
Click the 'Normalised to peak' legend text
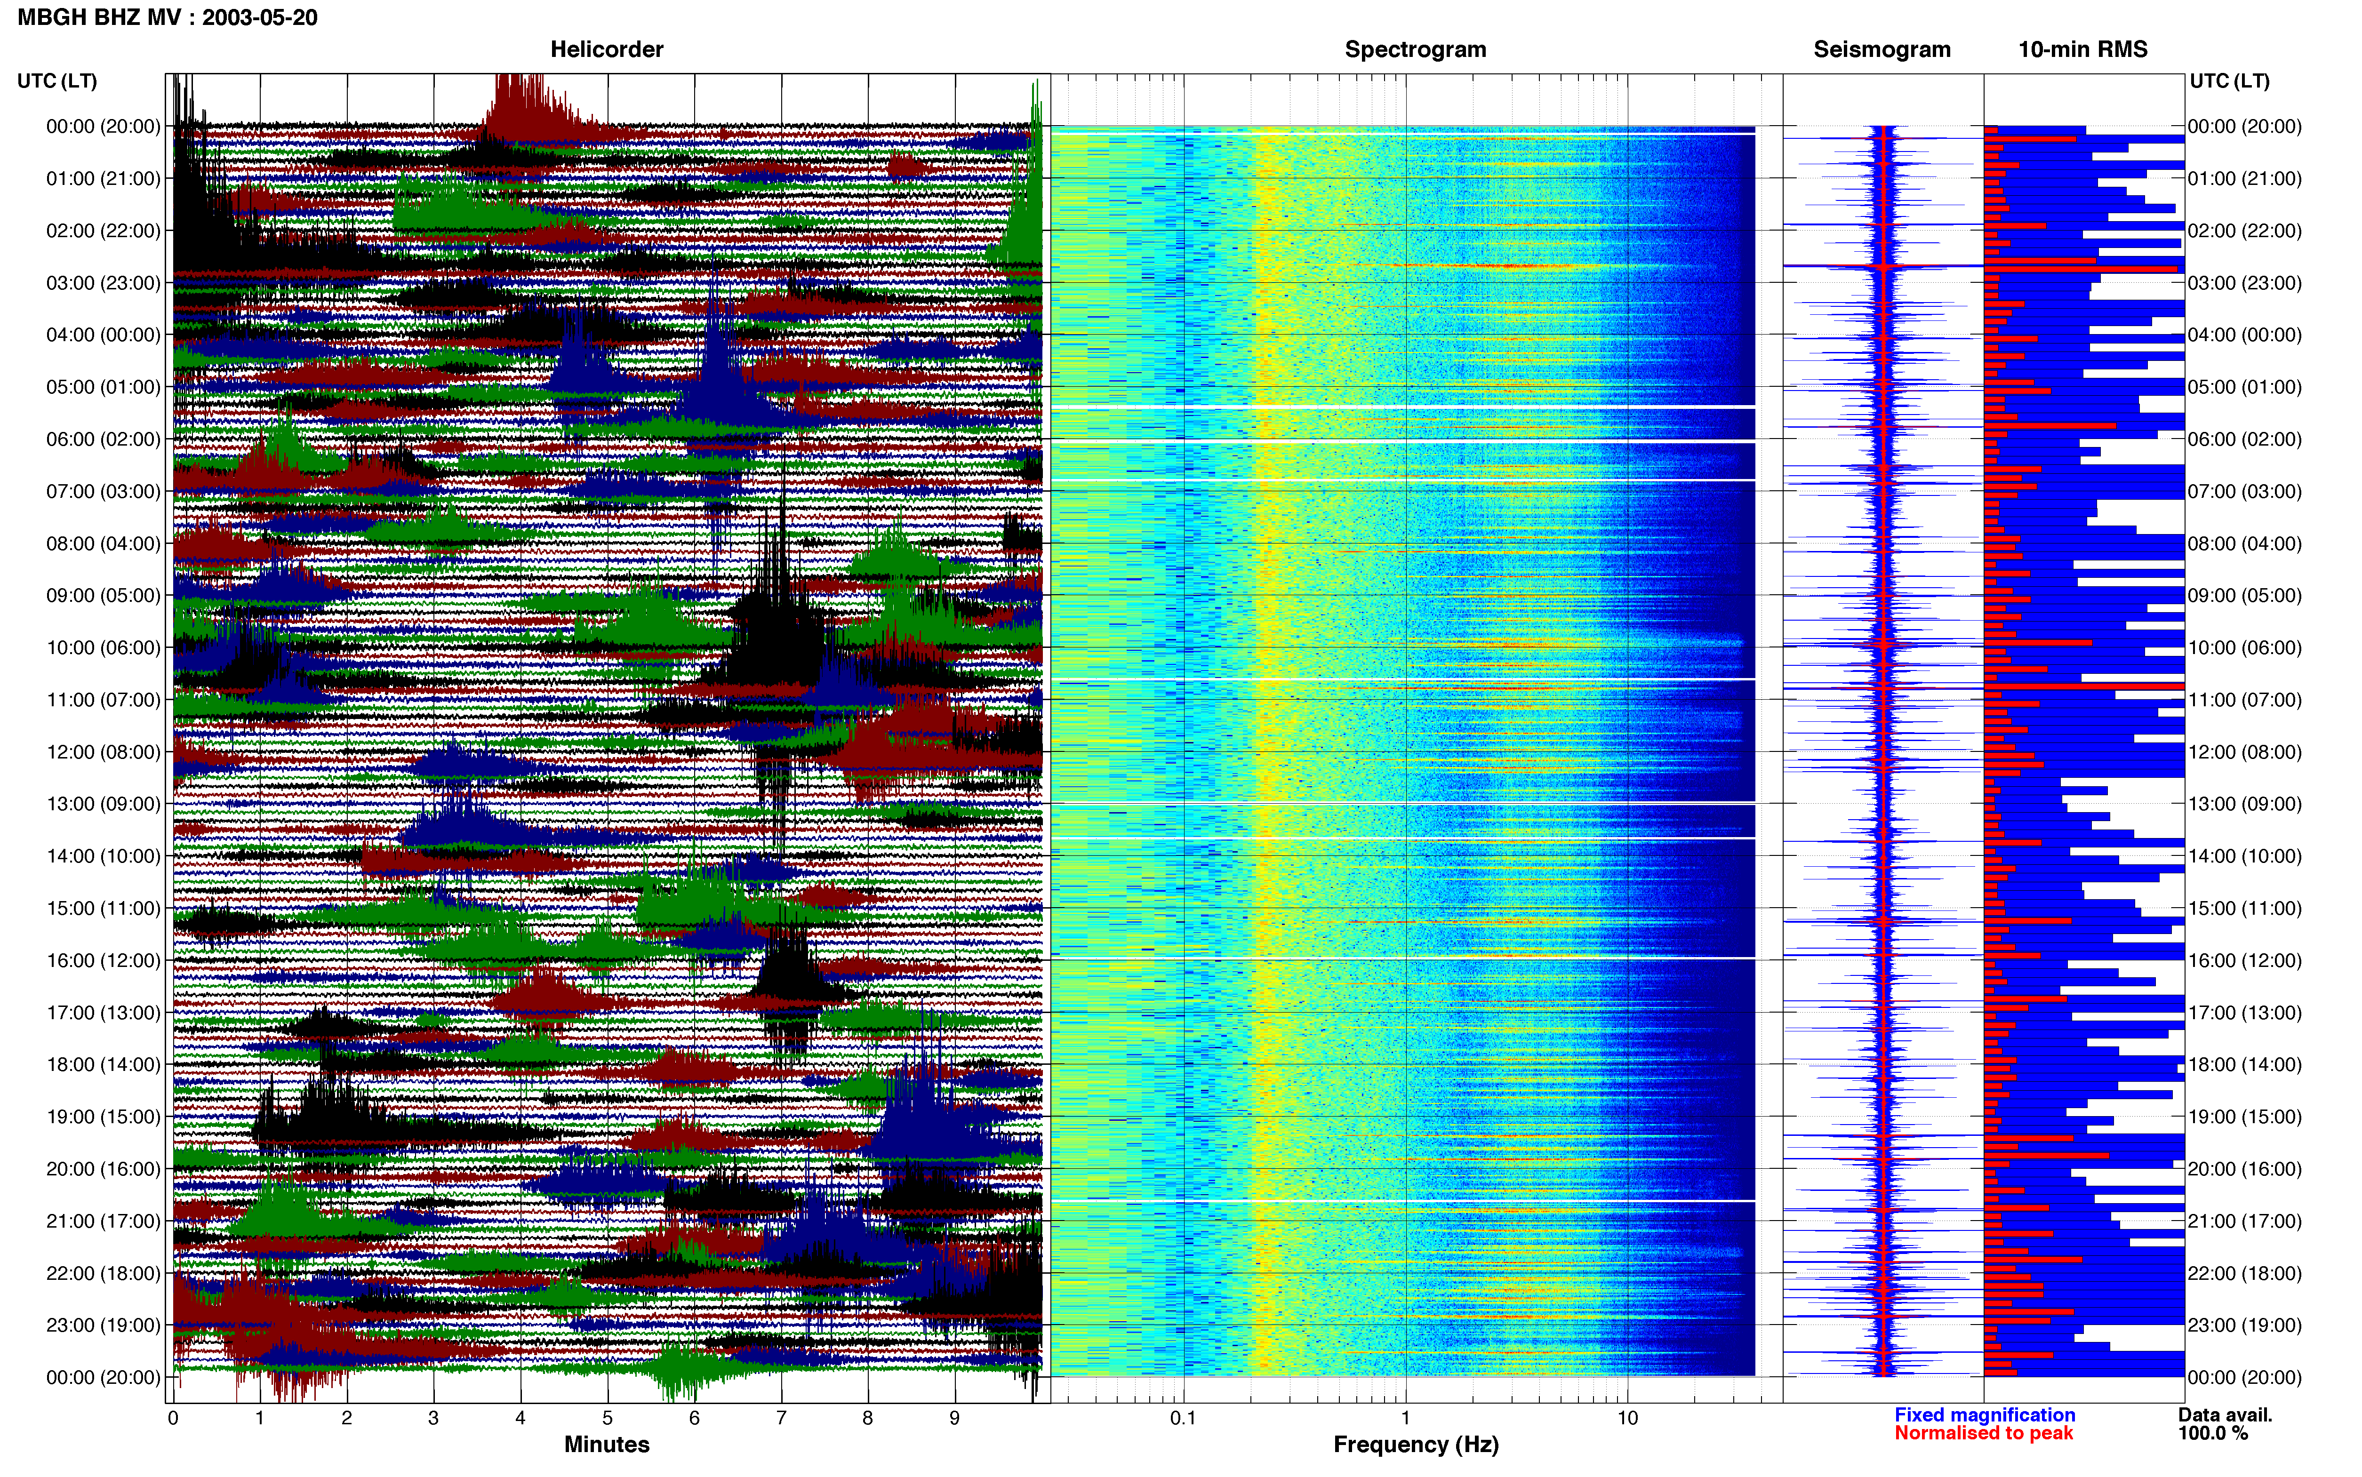(x=1983, y=1433)
